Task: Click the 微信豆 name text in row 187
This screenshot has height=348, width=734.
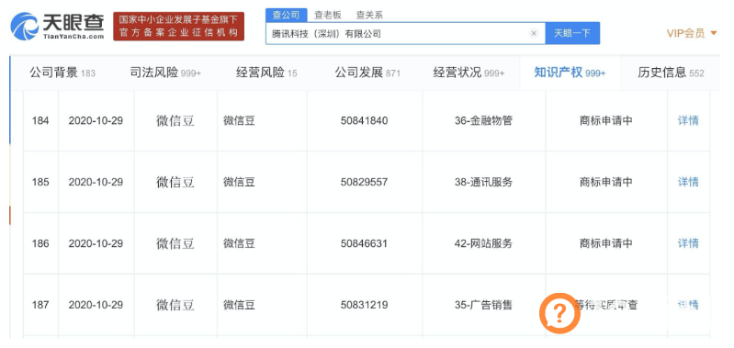Action: tap(239, 305)
